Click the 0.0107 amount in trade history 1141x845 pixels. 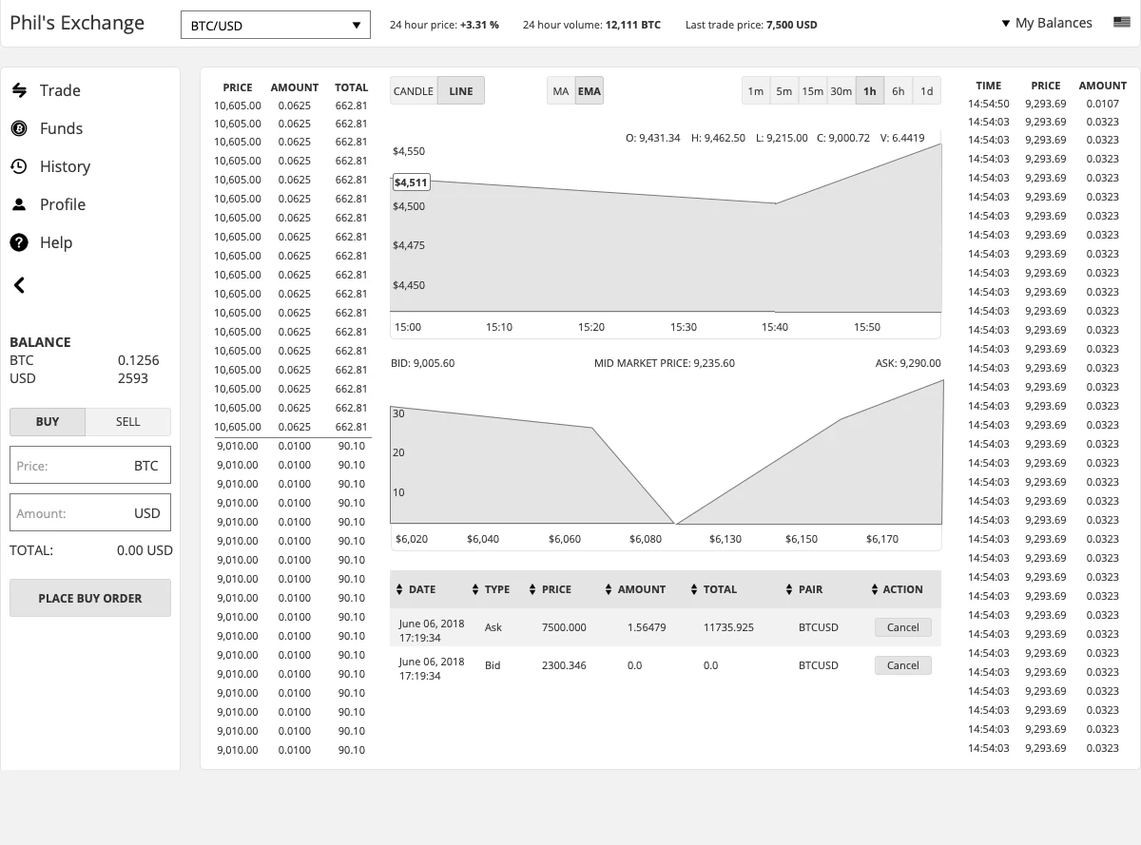click(1102, 104)
